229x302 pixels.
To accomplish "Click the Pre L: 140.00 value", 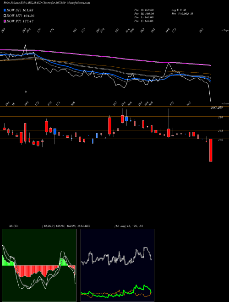I will click(x=144, y=17).
